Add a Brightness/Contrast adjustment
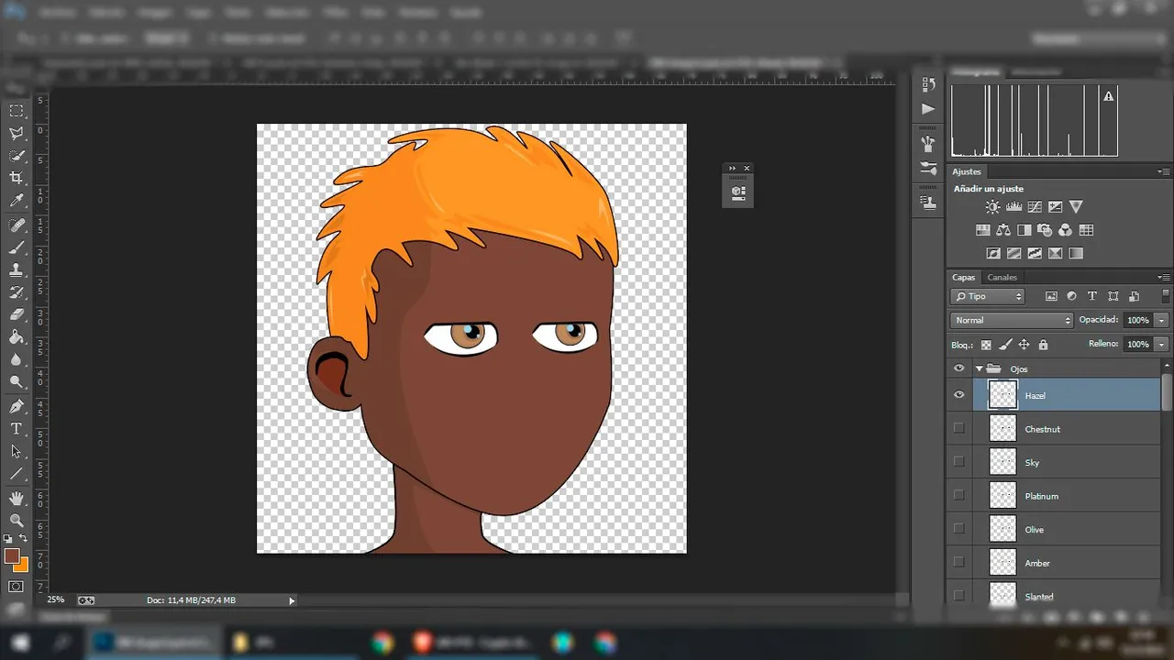Image resolution: width=1174 pixels, height=660 pixels. pos(992,207)
